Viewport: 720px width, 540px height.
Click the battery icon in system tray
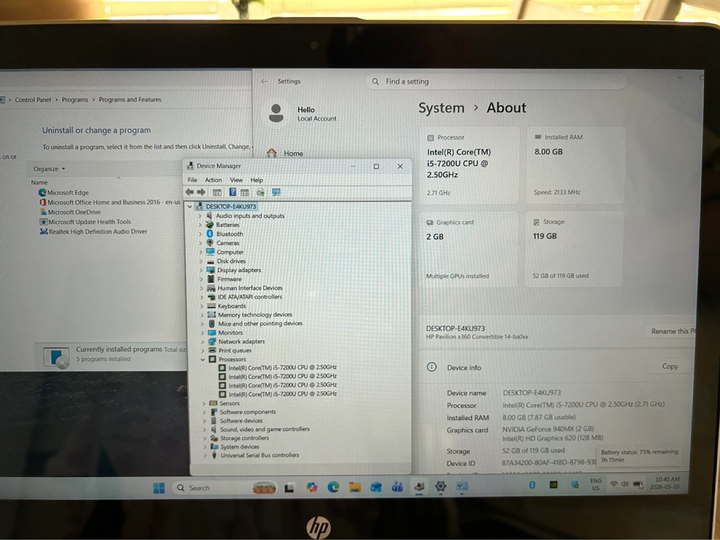pos(638,484)
